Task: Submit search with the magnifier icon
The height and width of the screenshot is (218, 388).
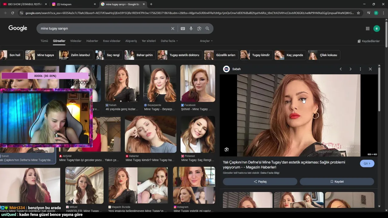Action: click(207, 28)
